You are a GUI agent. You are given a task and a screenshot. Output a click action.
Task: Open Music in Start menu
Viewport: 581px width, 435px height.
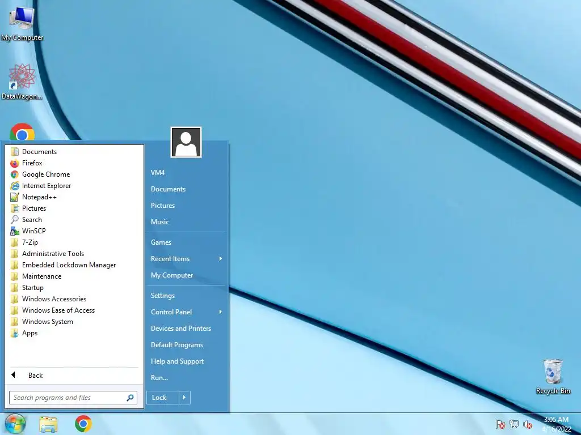click(159, 222)
